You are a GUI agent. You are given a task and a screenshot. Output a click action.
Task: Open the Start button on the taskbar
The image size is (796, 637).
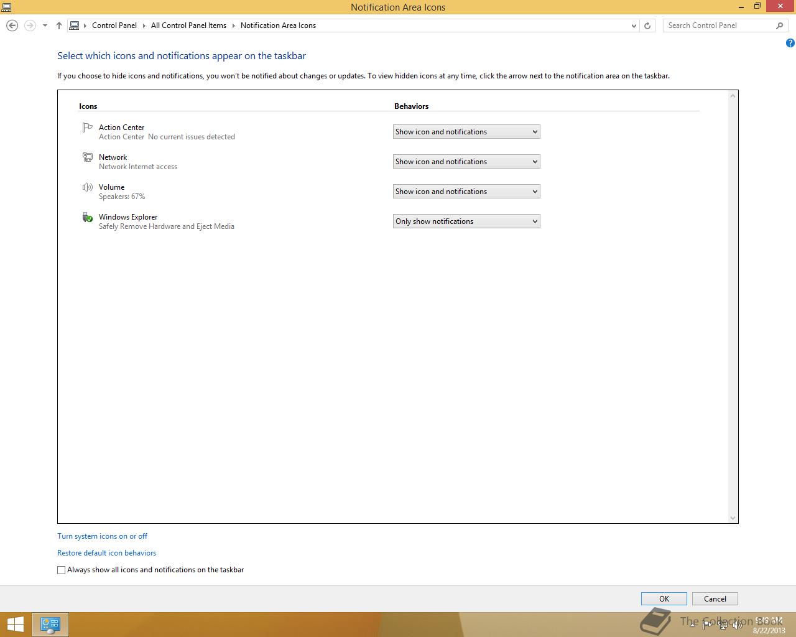[x=15, y=625]
